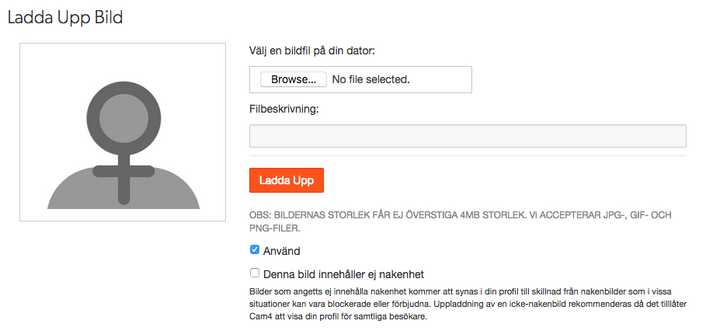This screenshot has width=706, height=331.
Task: Click the "Filbeskrivning:" label
Action: (284, 108)
